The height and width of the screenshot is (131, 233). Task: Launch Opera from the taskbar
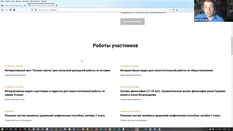click(x=20, y=129)
